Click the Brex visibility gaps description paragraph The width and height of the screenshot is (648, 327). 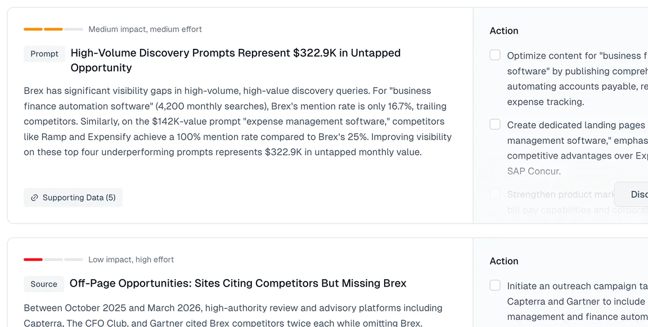[237, 121]
